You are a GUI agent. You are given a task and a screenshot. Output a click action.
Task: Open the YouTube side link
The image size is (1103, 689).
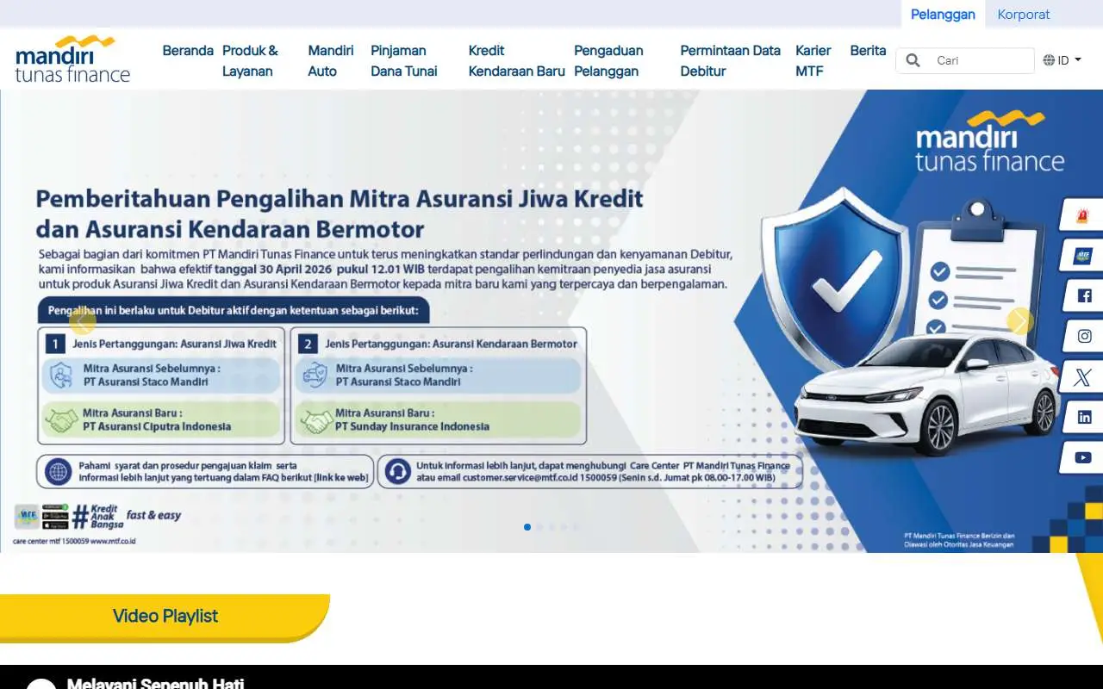pos(1083,458)
